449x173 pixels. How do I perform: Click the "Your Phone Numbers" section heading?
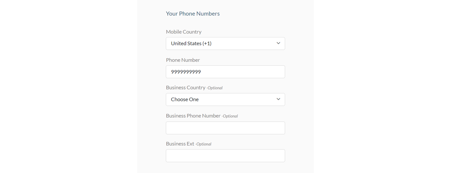point(193,14)
